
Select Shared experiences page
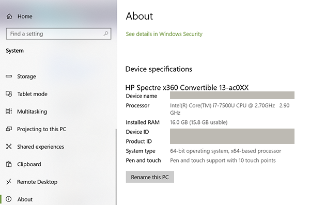(x=40, y=147)
